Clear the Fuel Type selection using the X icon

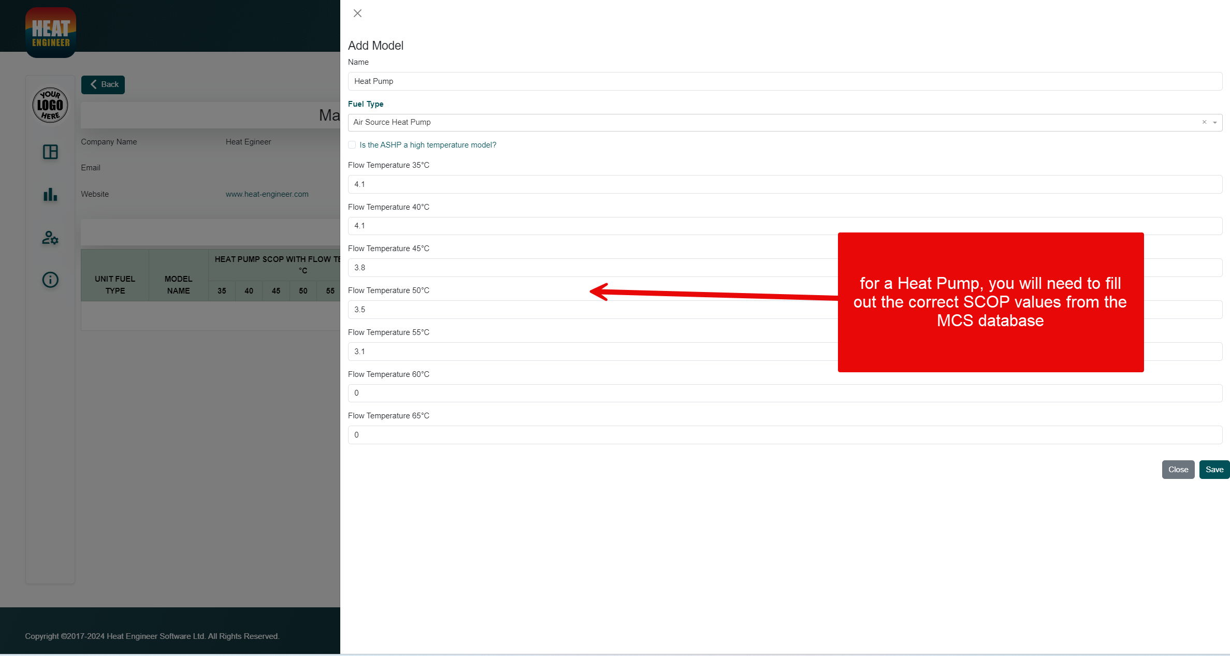coord(1204,122)
